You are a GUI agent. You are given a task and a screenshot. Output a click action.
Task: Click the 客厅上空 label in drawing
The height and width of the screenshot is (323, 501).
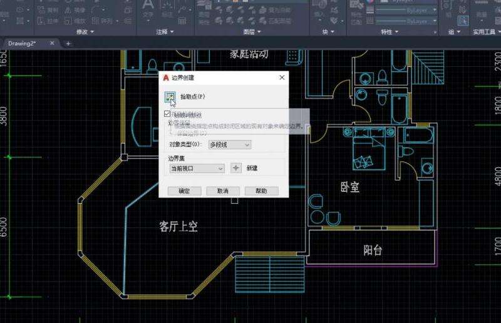pos(178,226)
